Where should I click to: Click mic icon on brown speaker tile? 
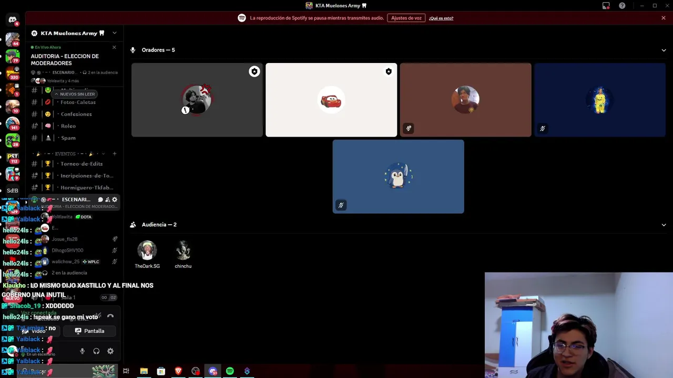[x=409, y=128]
